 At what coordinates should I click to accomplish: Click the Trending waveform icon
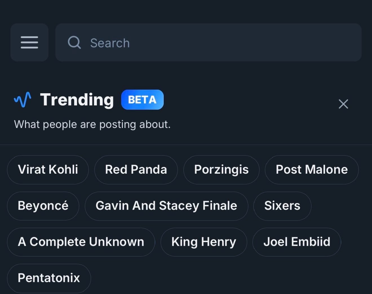[22, 100]
